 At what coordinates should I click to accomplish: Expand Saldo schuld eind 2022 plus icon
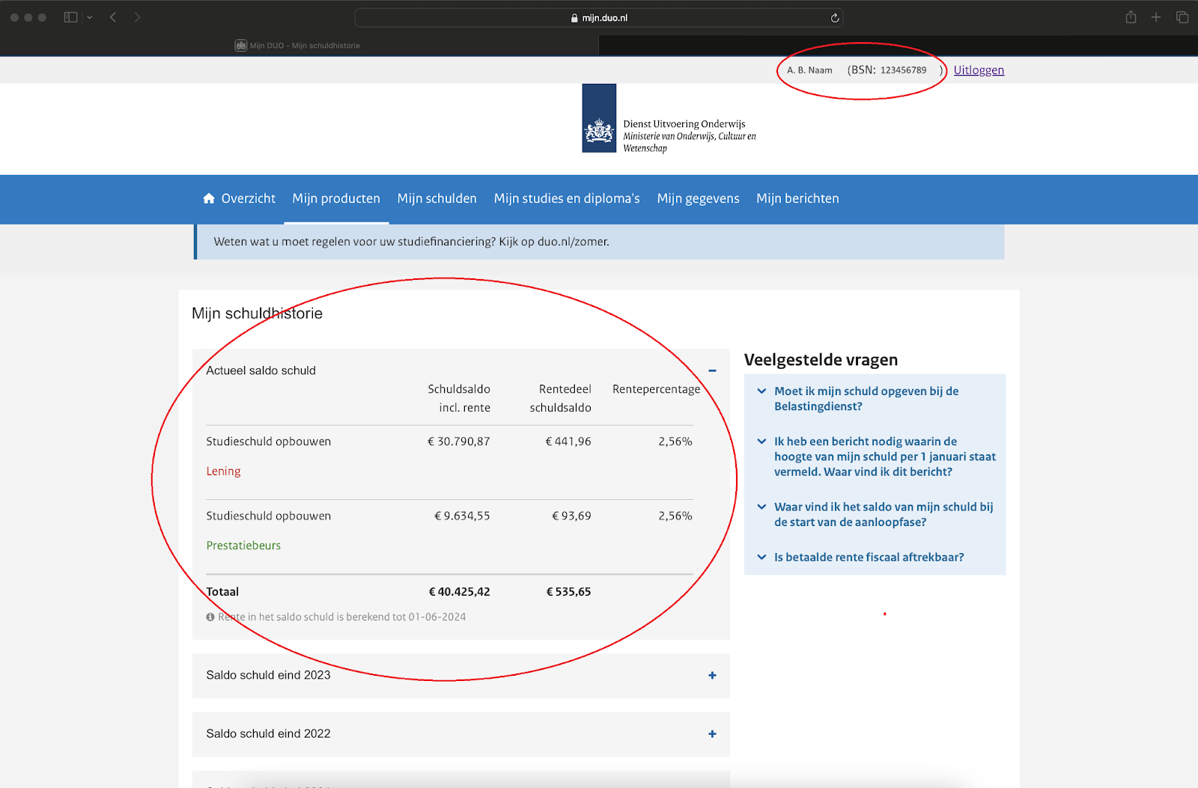click(x=712, y=734)
